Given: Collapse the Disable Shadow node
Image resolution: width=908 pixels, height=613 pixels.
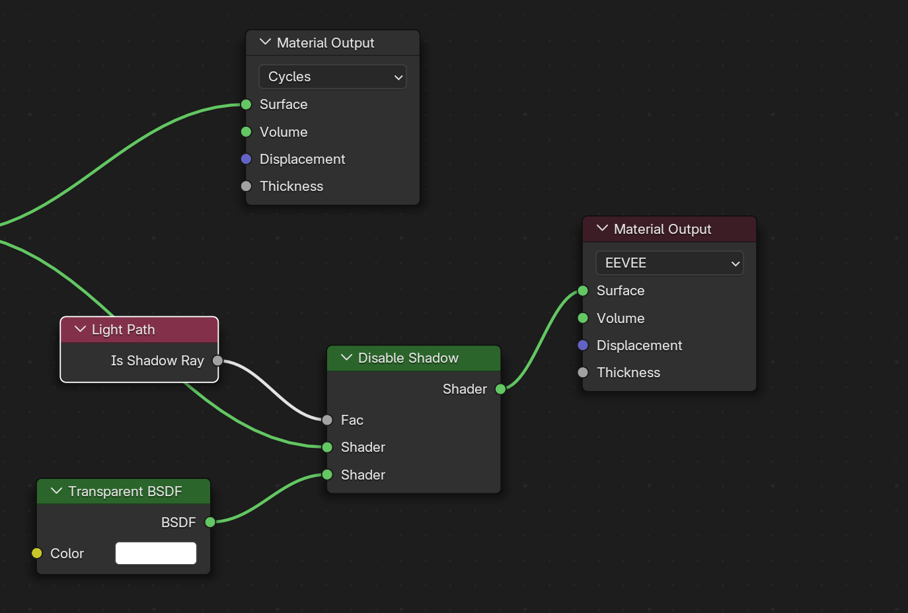Looking at the screenshot, I should coord(346,358).
